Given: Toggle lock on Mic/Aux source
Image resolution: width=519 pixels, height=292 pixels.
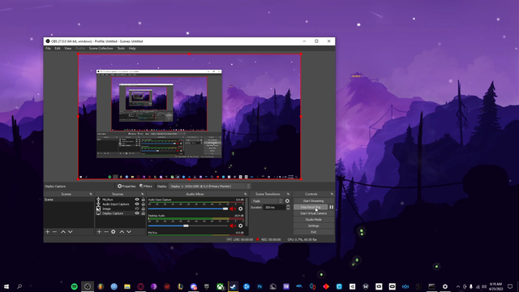Looking at the screenshot, I should tap(143, 200).
